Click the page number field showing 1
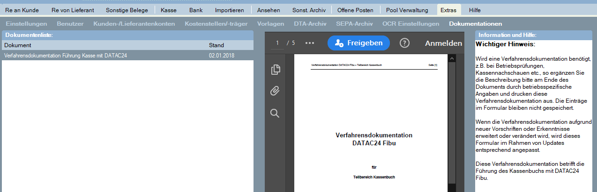 [277, 43]
